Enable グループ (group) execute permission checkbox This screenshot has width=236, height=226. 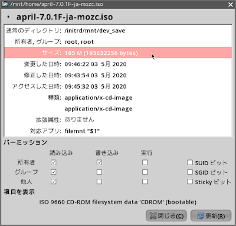[x=145, y=172]
